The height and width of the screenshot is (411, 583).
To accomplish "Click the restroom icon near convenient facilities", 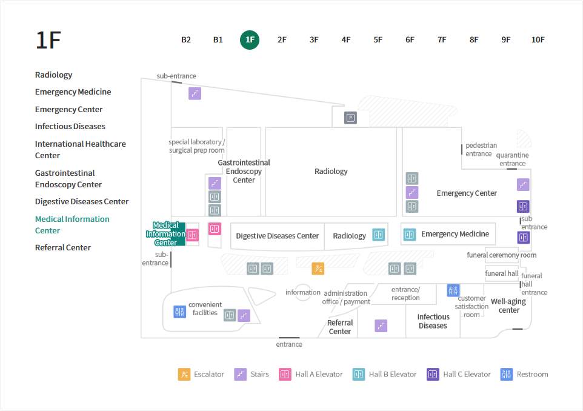I will click(180, 312).
